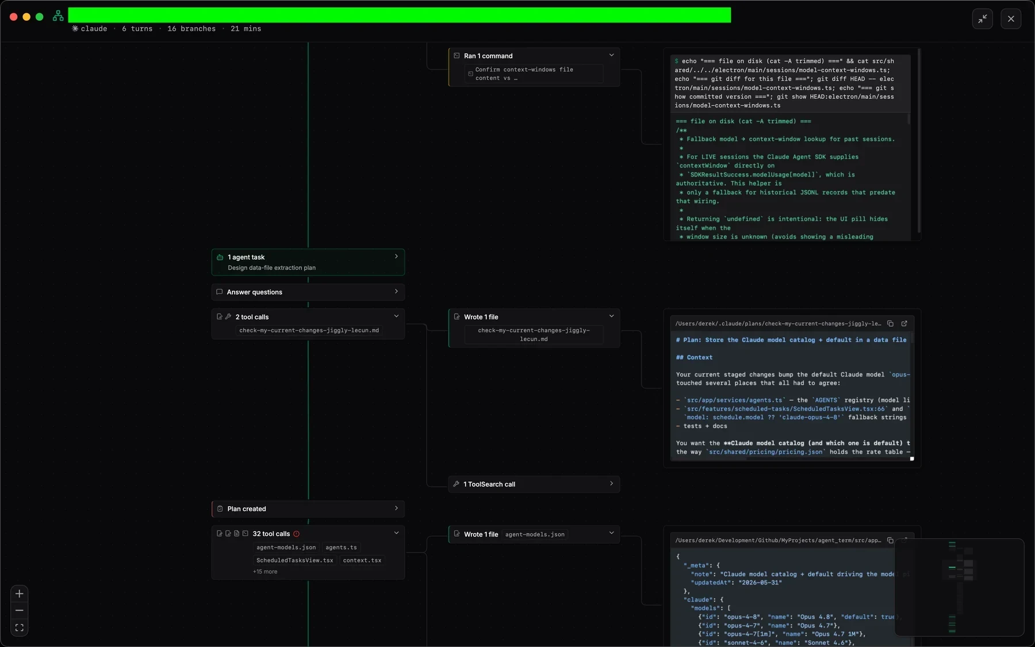The image size is (1035, 647).
Task: Click the red warning icon beside 32 tool calls
Action: [x=296, y=534]
